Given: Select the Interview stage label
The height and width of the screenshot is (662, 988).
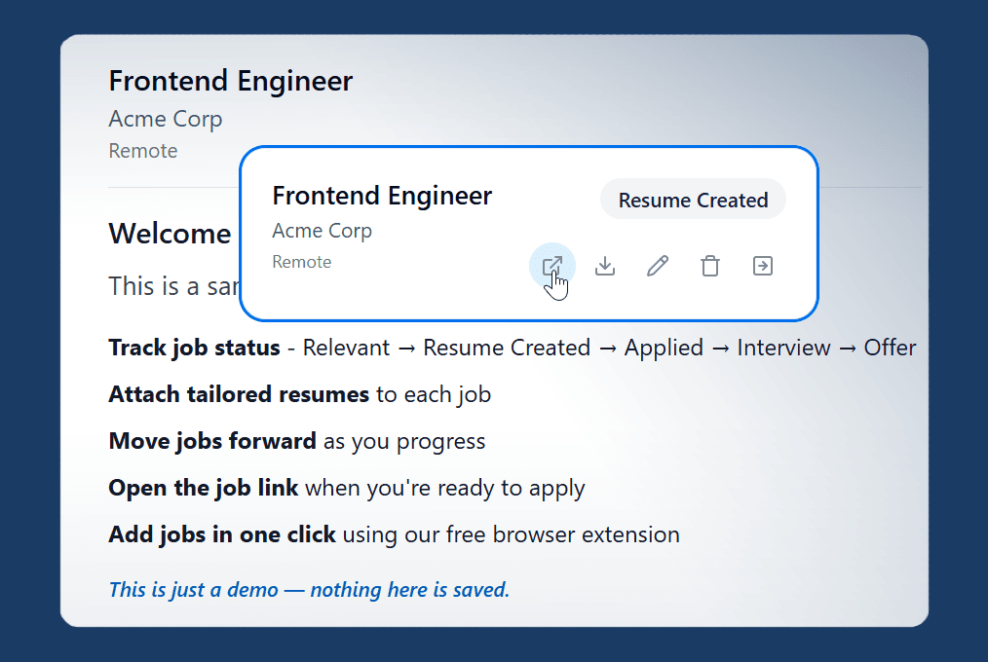Looking at the screenshot, I should click(783, 348).
